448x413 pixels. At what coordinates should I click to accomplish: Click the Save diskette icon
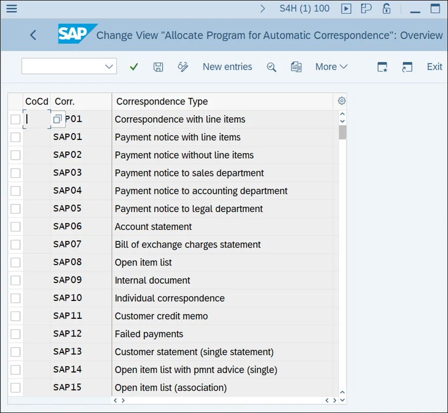click(x=158, y=67)
